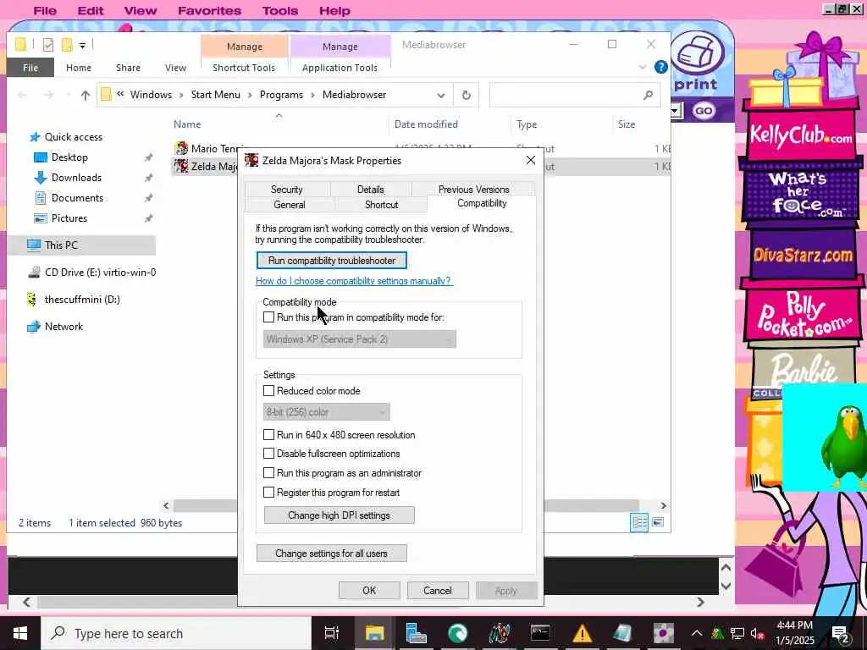Click the search magnifier in Explorer
Image resolution: width=867 pixels, height=650 pixels.
coord(648,95)
